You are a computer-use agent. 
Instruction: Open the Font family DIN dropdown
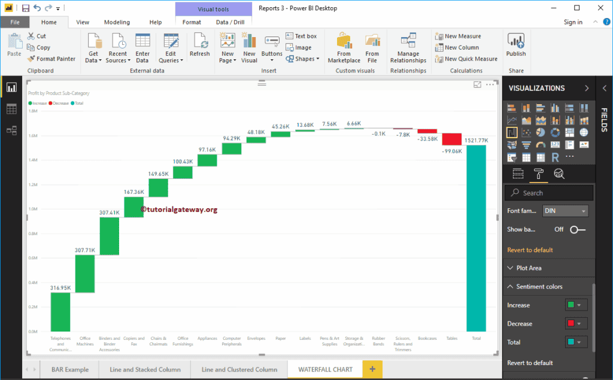click(565, 211)
